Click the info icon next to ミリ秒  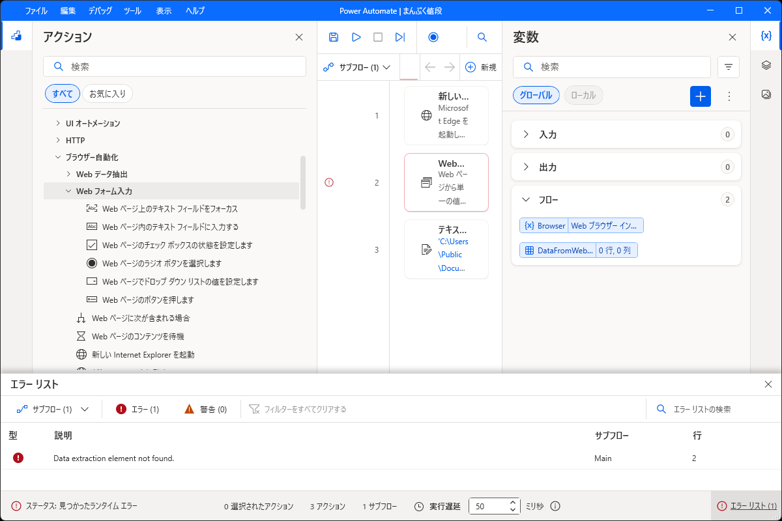(x=555, y=506)
